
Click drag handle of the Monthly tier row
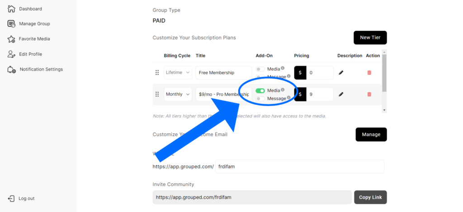pos(157,94)
